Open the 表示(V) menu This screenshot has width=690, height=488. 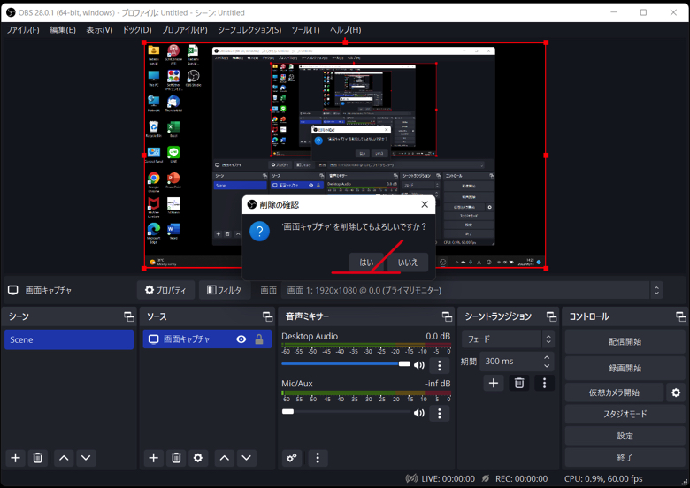(x=99, y=30)
